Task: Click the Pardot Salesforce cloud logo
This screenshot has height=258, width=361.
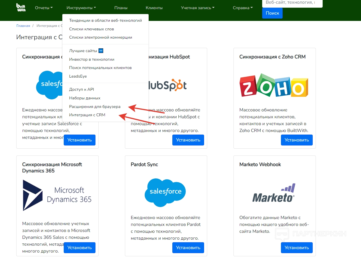Action: click(x=165, y=192)
